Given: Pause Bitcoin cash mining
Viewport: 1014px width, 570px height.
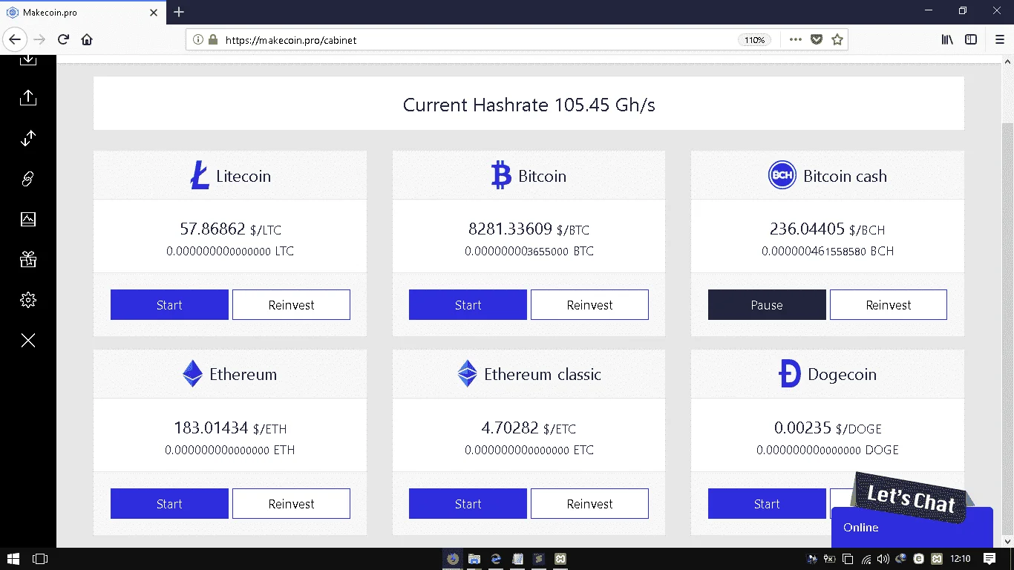Looking at the screenshot, I should tap(767, 305).
